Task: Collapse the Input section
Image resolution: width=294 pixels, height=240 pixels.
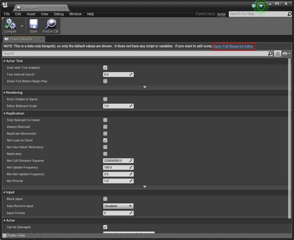Action: [4, 192]
